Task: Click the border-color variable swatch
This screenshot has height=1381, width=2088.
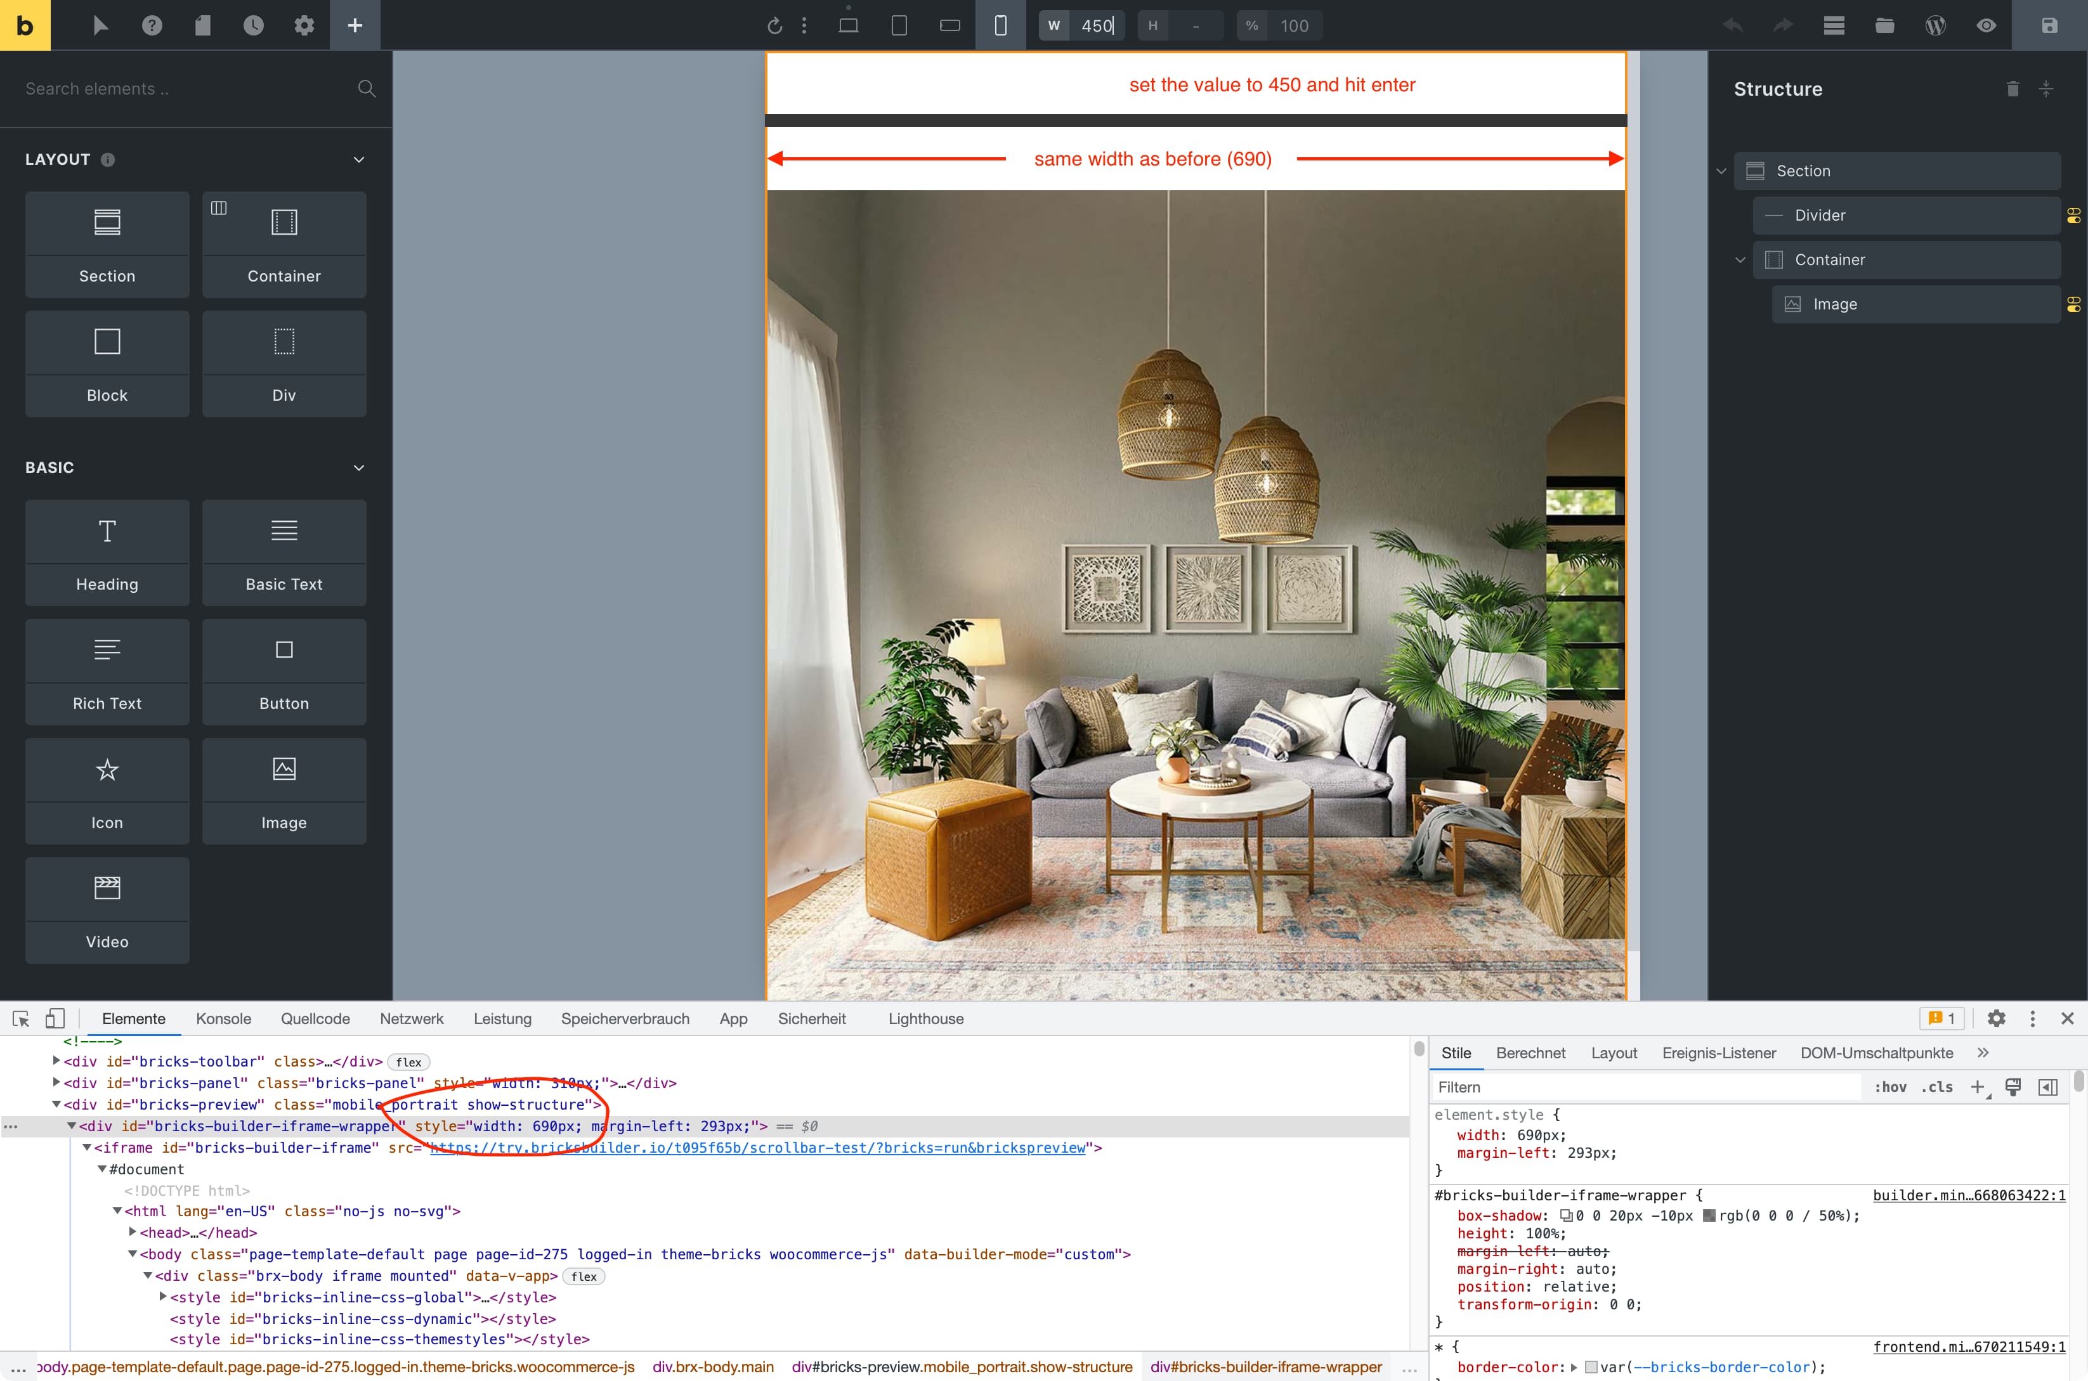Action: click(1591, 1367)
